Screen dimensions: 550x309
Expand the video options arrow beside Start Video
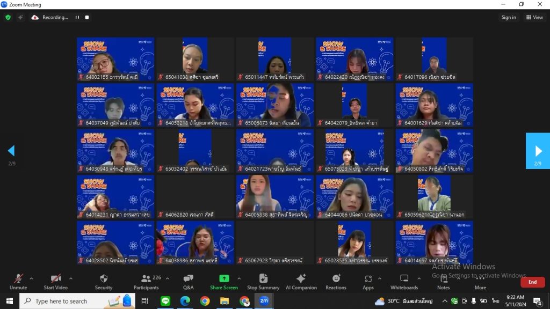point(71,278)
